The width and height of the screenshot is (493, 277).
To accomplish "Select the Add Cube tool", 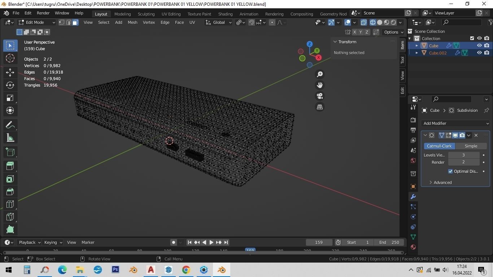I will pos(10,152).
